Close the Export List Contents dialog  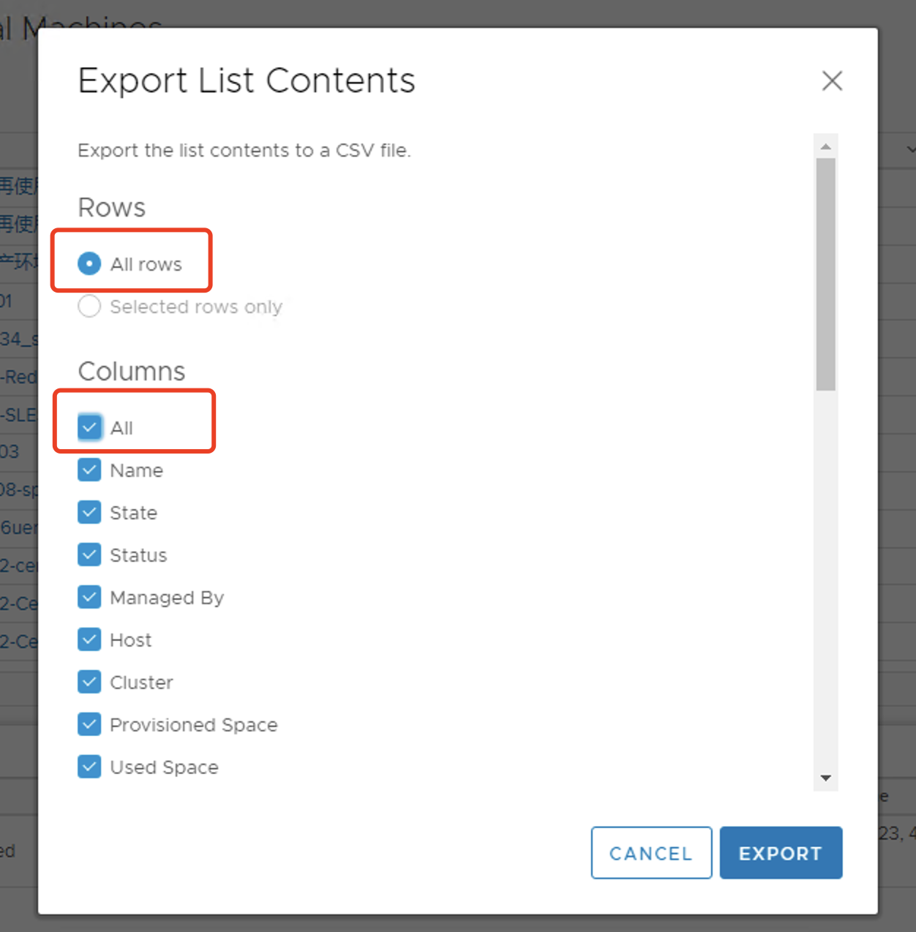tap(832, 80)
